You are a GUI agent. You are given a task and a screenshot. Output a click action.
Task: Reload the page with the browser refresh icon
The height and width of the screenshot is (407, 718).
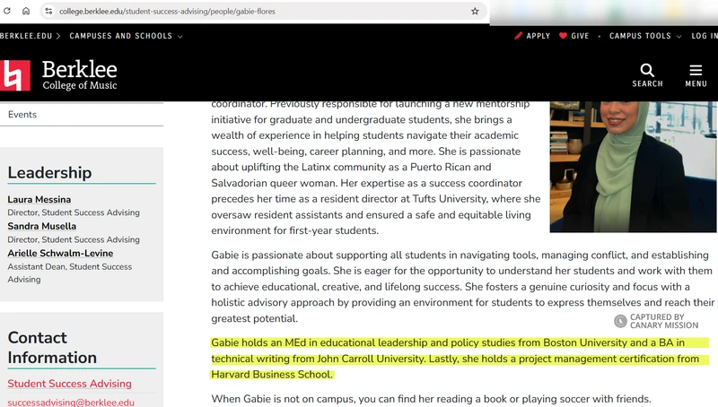[7, 11]
